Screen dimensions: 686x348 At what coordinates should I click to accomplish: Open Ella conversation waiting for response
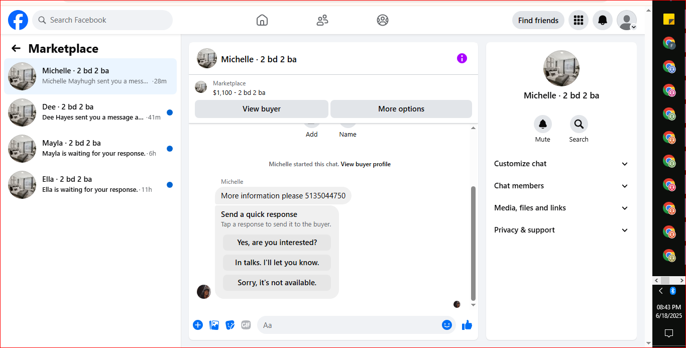coord(90,185)
